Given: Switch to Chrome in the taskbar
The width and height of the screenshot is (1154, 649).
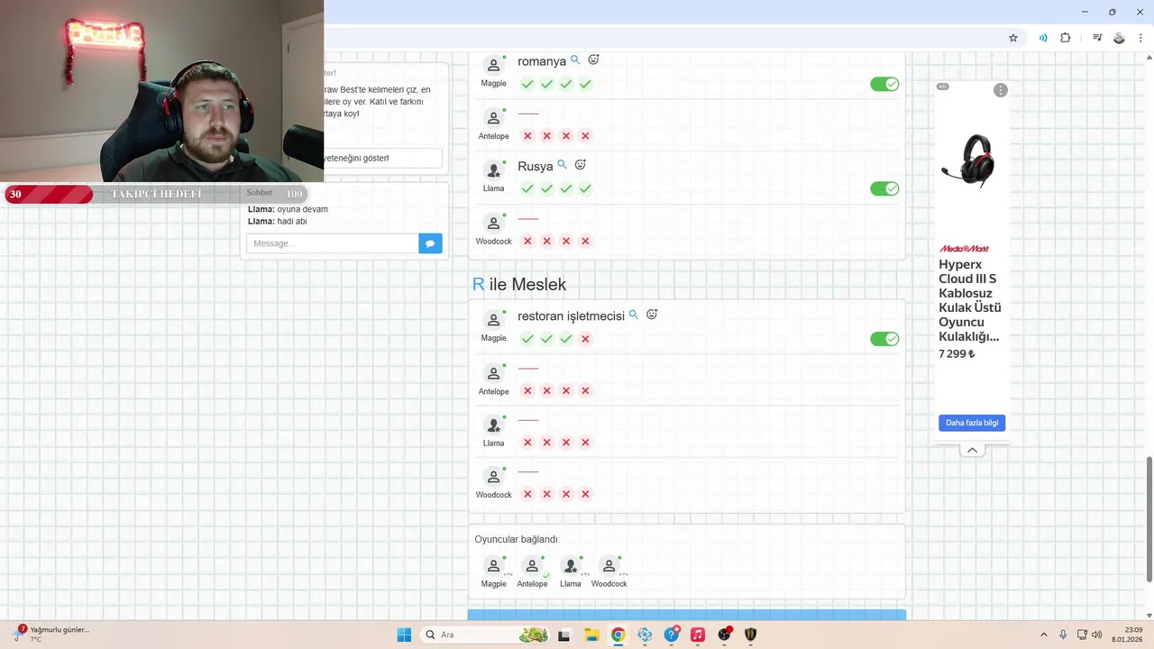Looking at the screenshot, I should tap(618, 635).
